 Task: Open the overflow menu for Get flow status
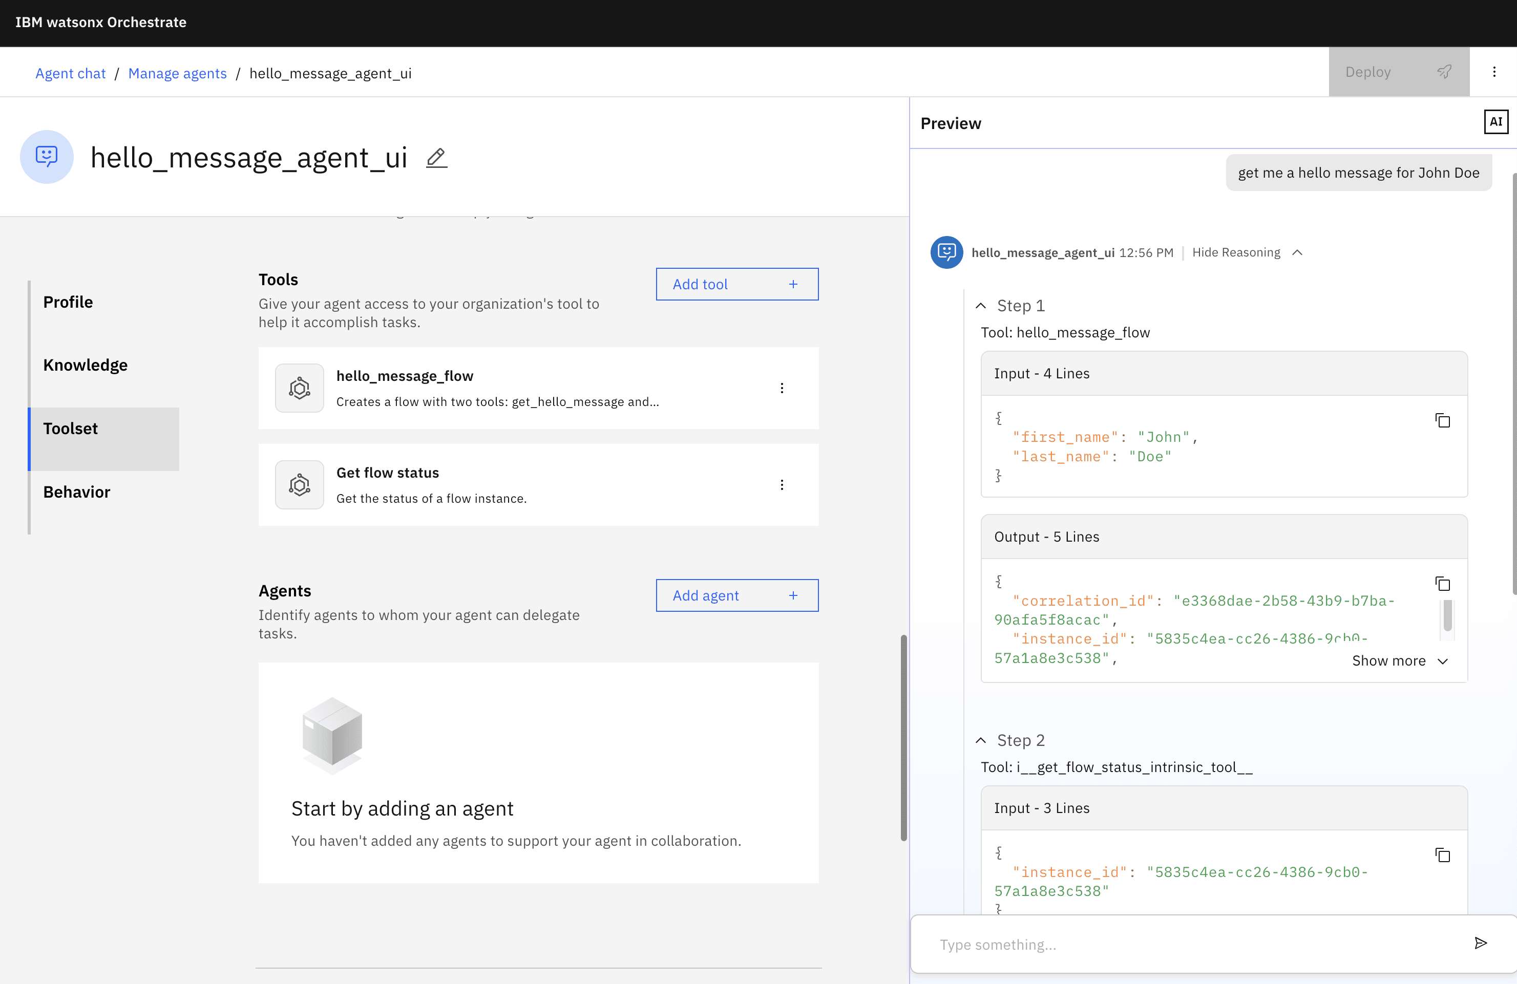pyautogui.click(x=782, y=485)
